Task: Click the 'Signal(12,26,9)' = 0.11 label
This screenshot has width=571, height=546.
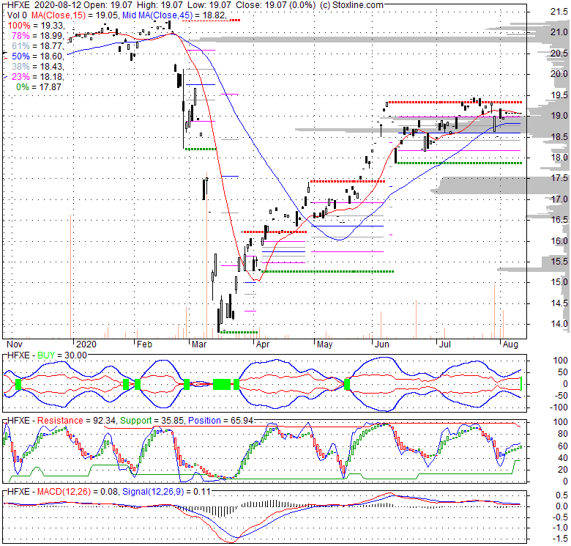Action: 153,492
